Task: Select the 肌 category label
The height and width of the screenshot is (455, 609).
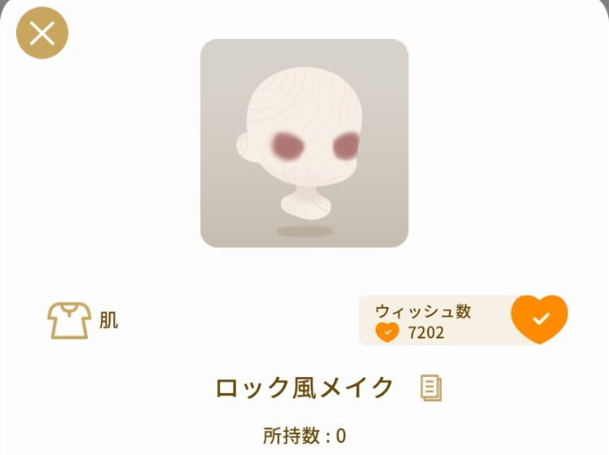Action: pyautogui.click(x=109, y=321)
